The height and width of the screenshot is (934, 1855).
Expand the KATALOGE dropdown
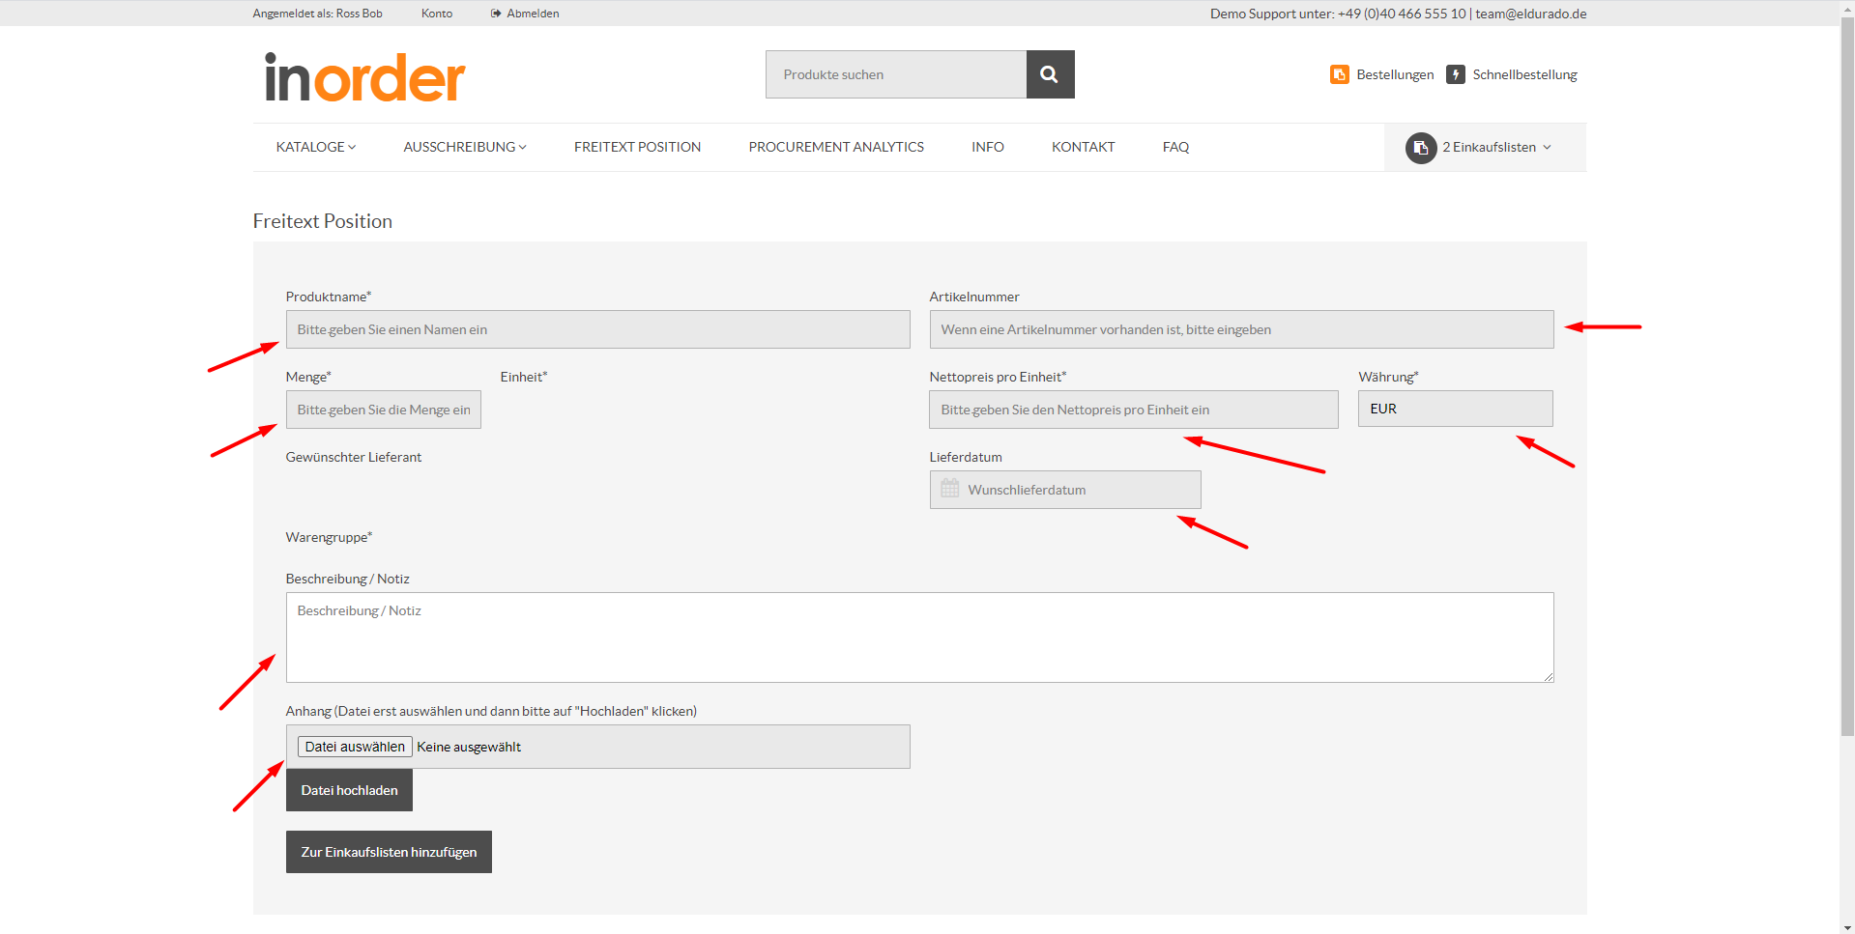tap(315, 147)
